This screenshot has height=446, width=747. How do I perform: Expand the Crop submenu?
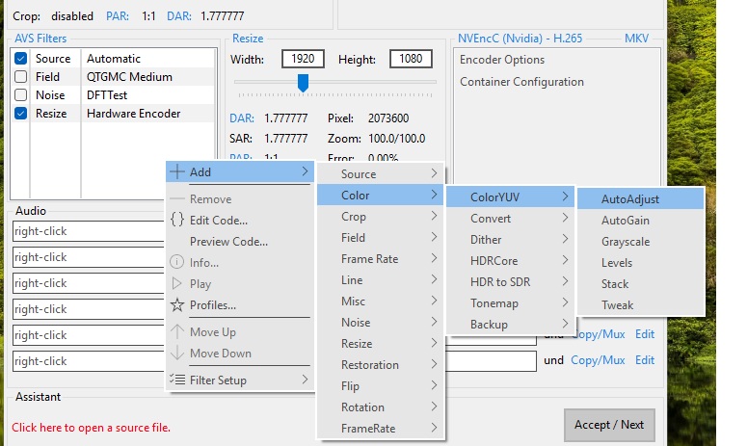click(x=381, y=216)
